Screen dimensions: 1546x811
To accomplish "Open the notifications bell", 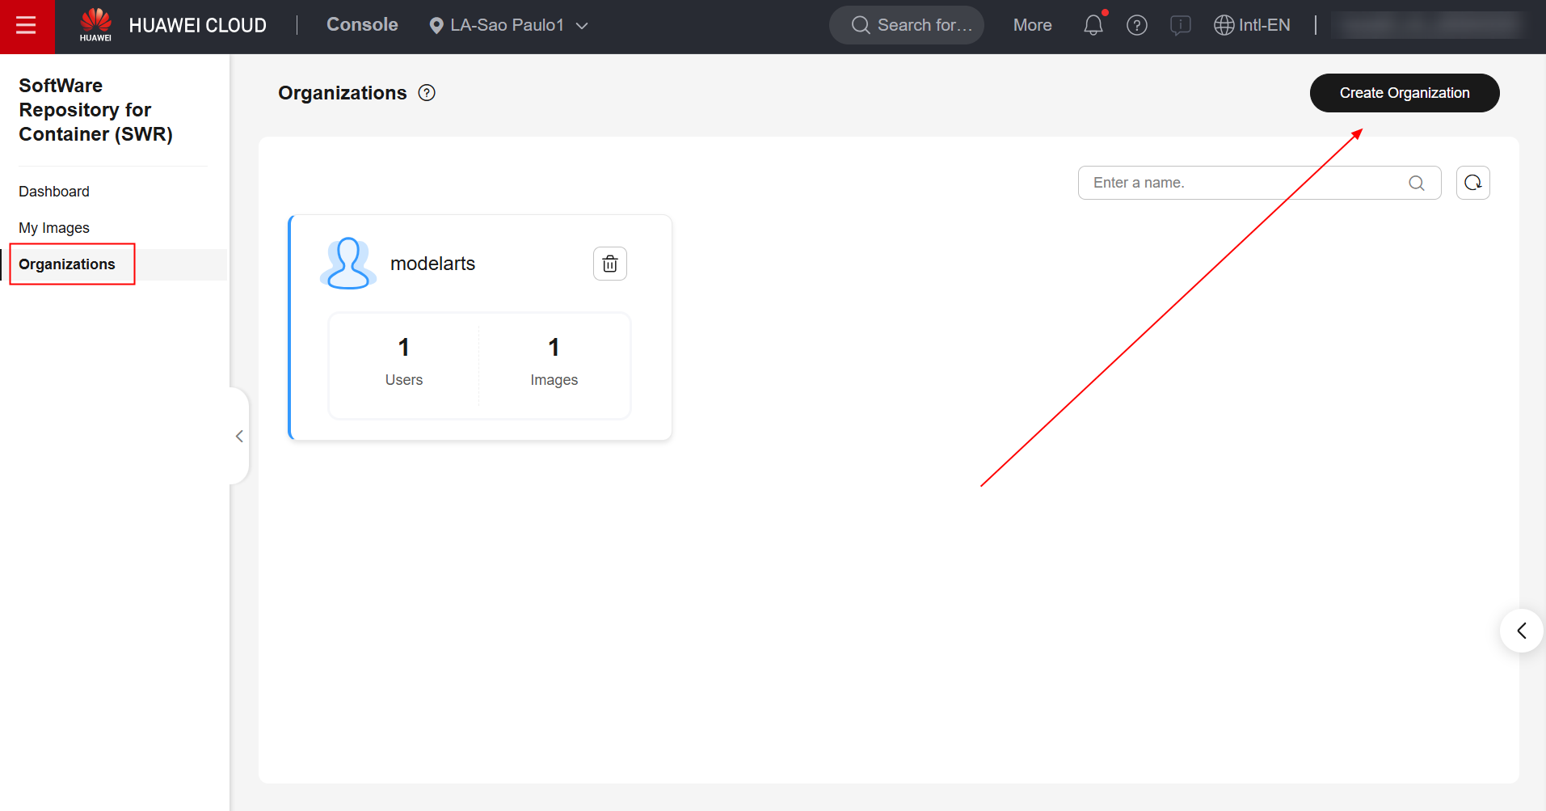I will 1093,26.
